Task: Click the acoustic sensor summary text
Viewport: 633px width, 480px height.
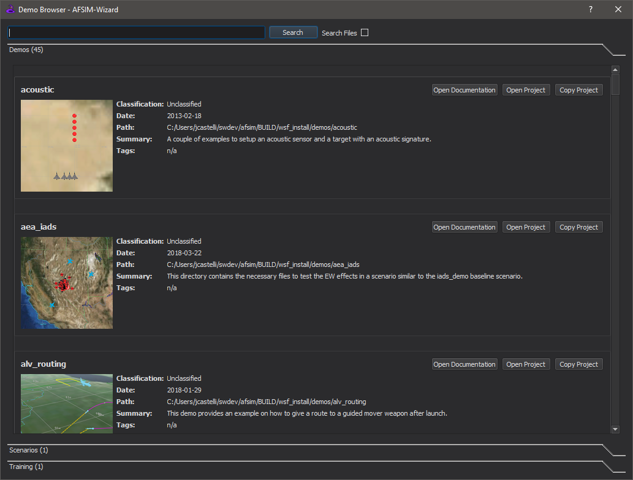Action: pyautogui.click(x=299, y=139)
